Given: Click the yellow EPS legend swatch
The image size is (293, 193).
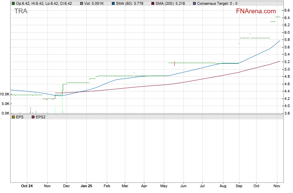Looking at the screenshot, I should [13, 117].
